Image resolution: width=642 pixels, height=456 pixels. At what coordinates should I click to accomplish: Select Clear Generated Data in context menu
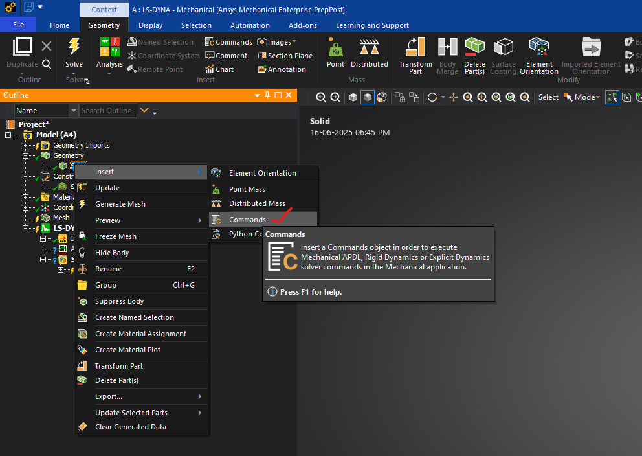tap(141, 427)
